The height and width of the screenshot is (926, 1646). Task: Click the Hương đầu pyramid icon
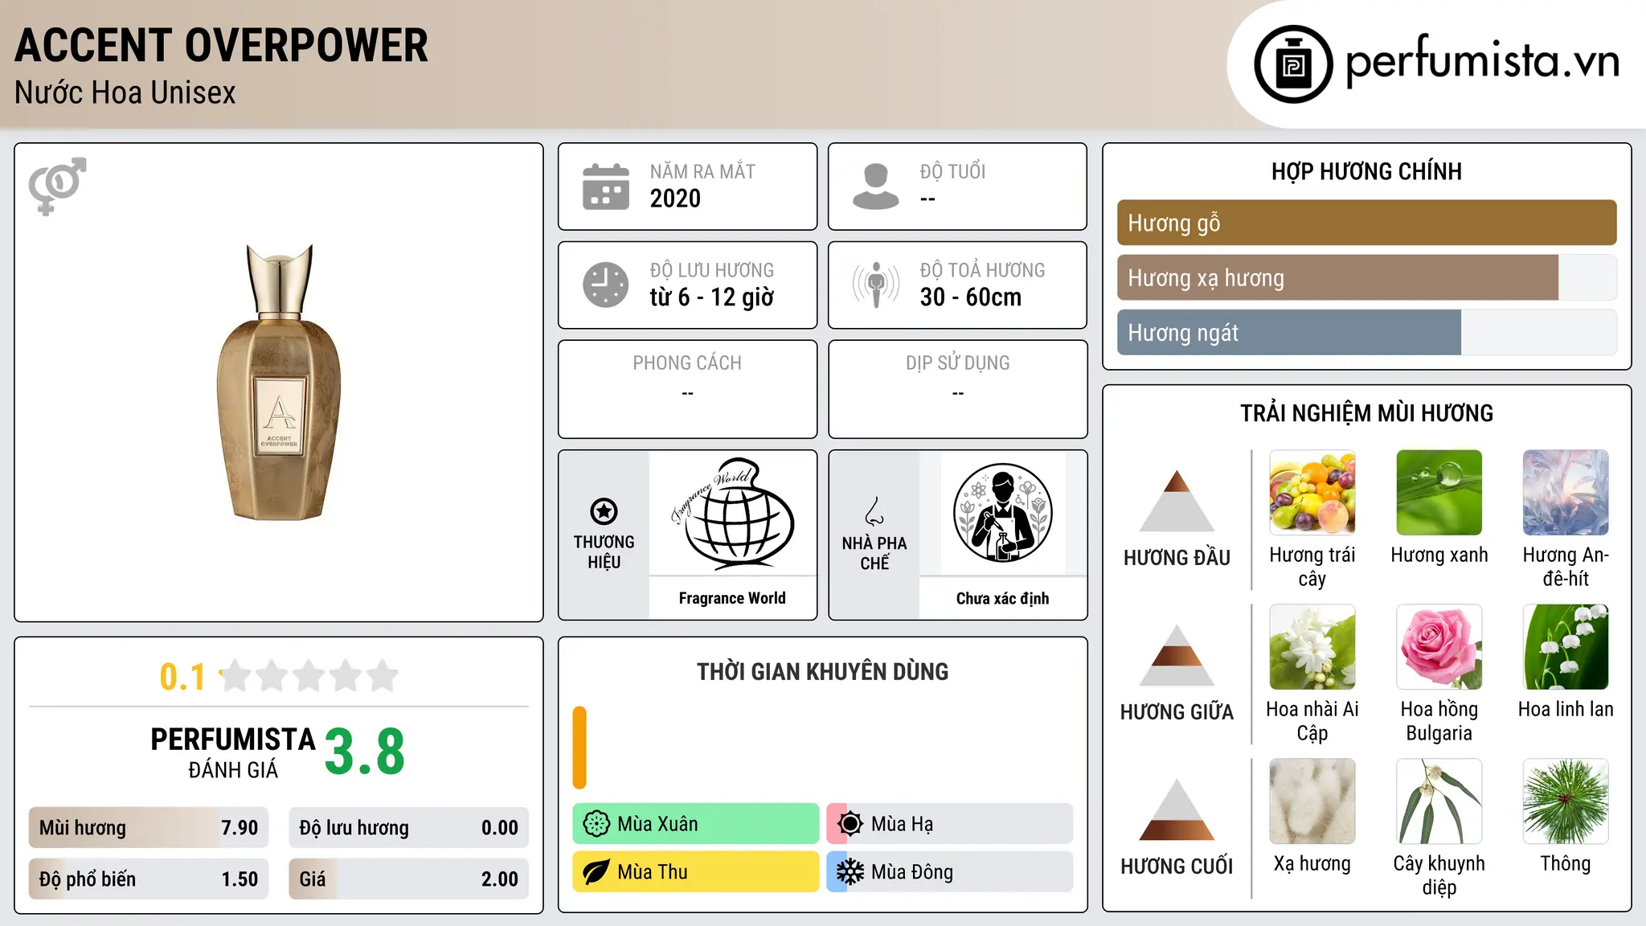(1177, 500)
